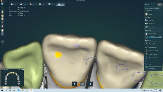Click the first tooth model icon in left sidebar

pos(2,12)
